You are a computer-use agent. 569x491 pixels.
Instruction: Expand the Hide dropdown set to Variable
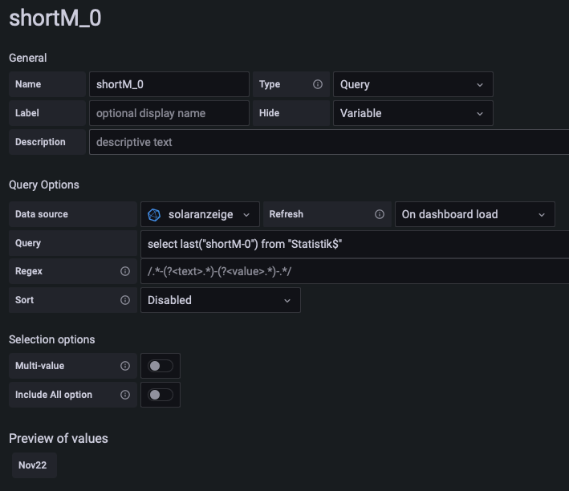413,113
